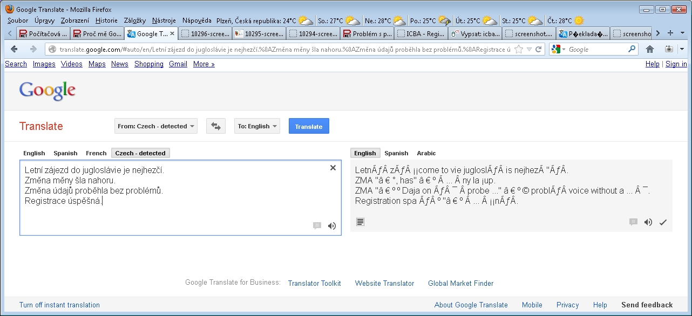The height and width of the screenshot is (316, 692).
Task: Select the Czech - detected source button
Action: (140, 153)
